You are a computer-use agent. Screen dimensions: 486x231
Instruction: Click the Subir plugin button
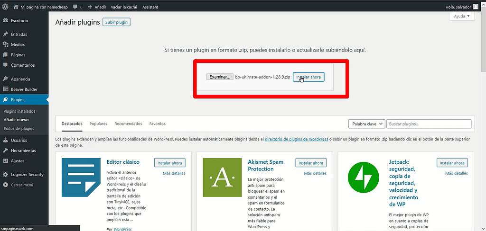click(x=117, y=22)
